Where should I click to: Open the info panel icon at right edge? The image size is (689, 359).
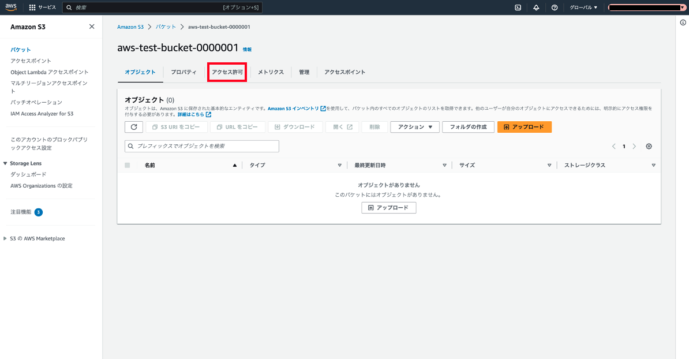pyautogui.click(x=683, y=23)
